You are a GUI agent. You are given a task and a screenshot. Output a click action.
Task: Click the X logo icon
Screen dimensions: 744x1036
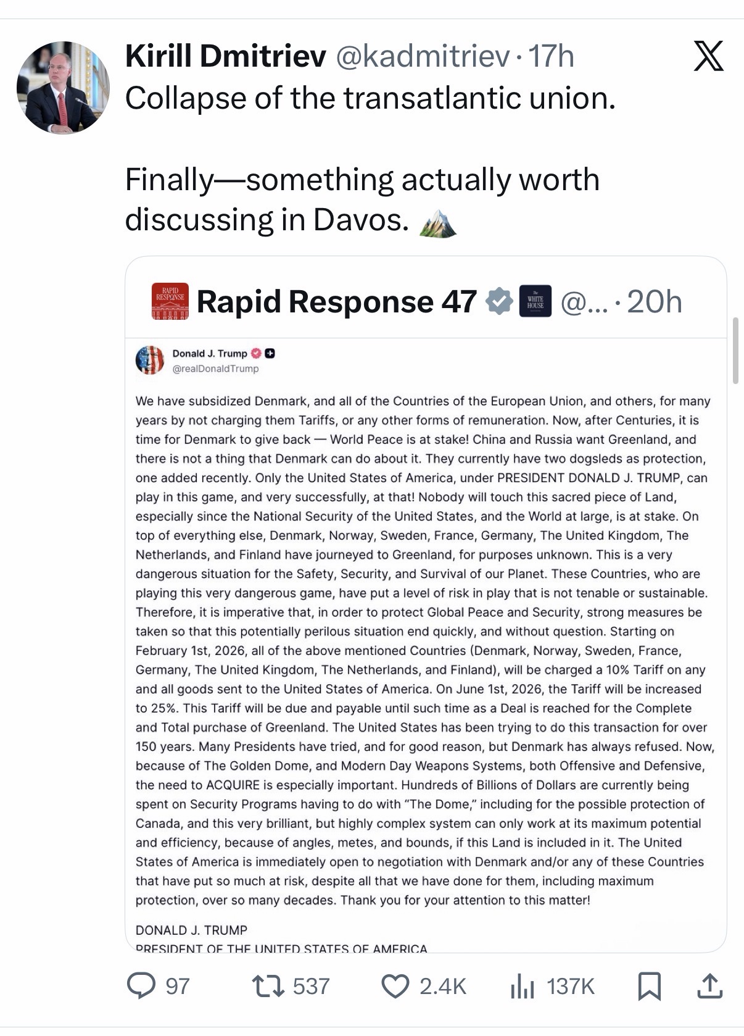click(708, 57)
